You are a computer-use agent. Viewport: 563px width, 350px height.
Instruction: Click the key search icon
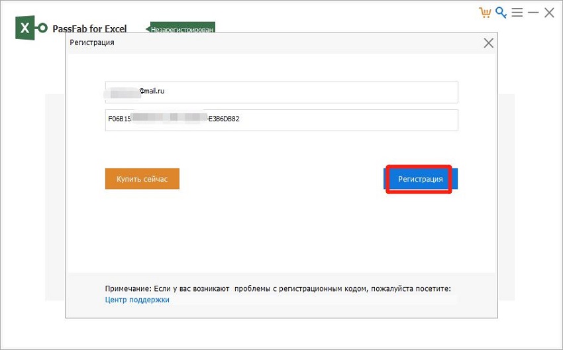[501, 13]
